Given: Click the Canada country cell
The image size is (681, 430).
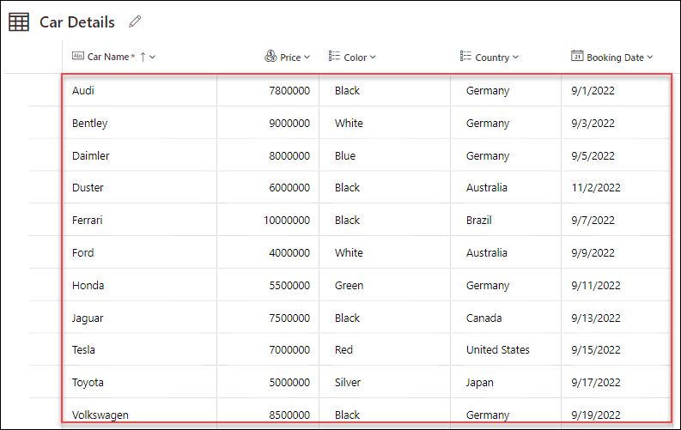Looking at the screenshot, I should click(506, 318).
